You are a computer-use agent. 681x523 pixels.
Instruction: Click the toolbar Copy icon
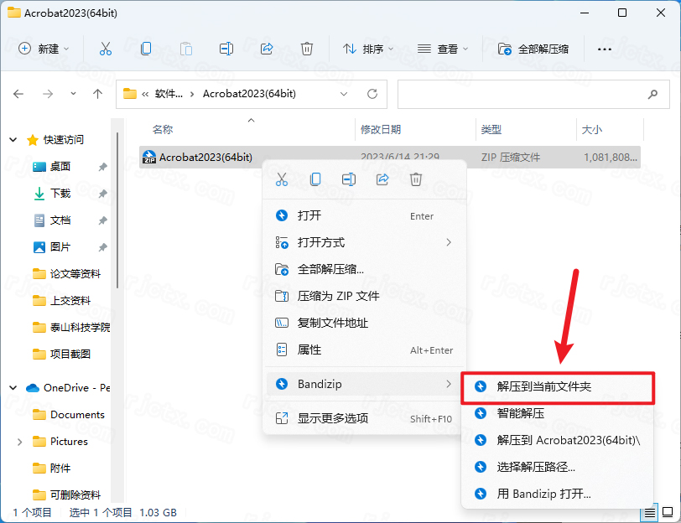point(146,49)
